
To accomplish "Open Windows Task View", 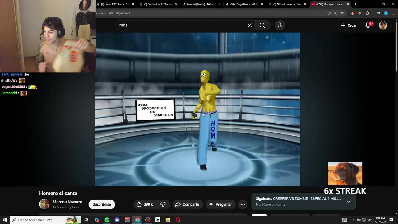I will coord(86,220).
